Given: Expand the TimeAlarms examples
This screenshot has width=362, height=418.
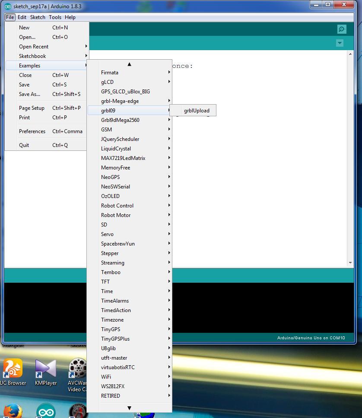Looking at the screenshot, I should click(x=130, y=301).
